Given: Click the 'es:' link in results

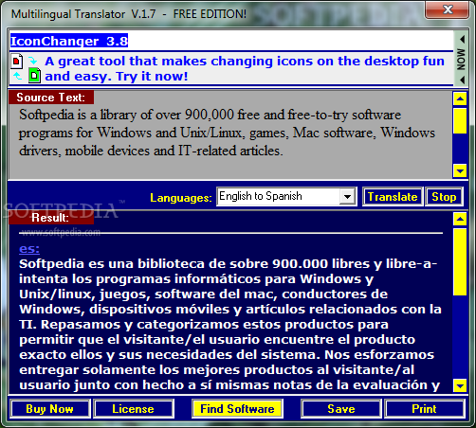Looking at the screenshot, I should coord(29,249).
